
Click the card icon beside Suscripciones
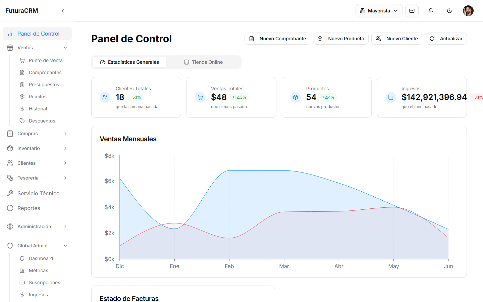click(x=22, y=283)
